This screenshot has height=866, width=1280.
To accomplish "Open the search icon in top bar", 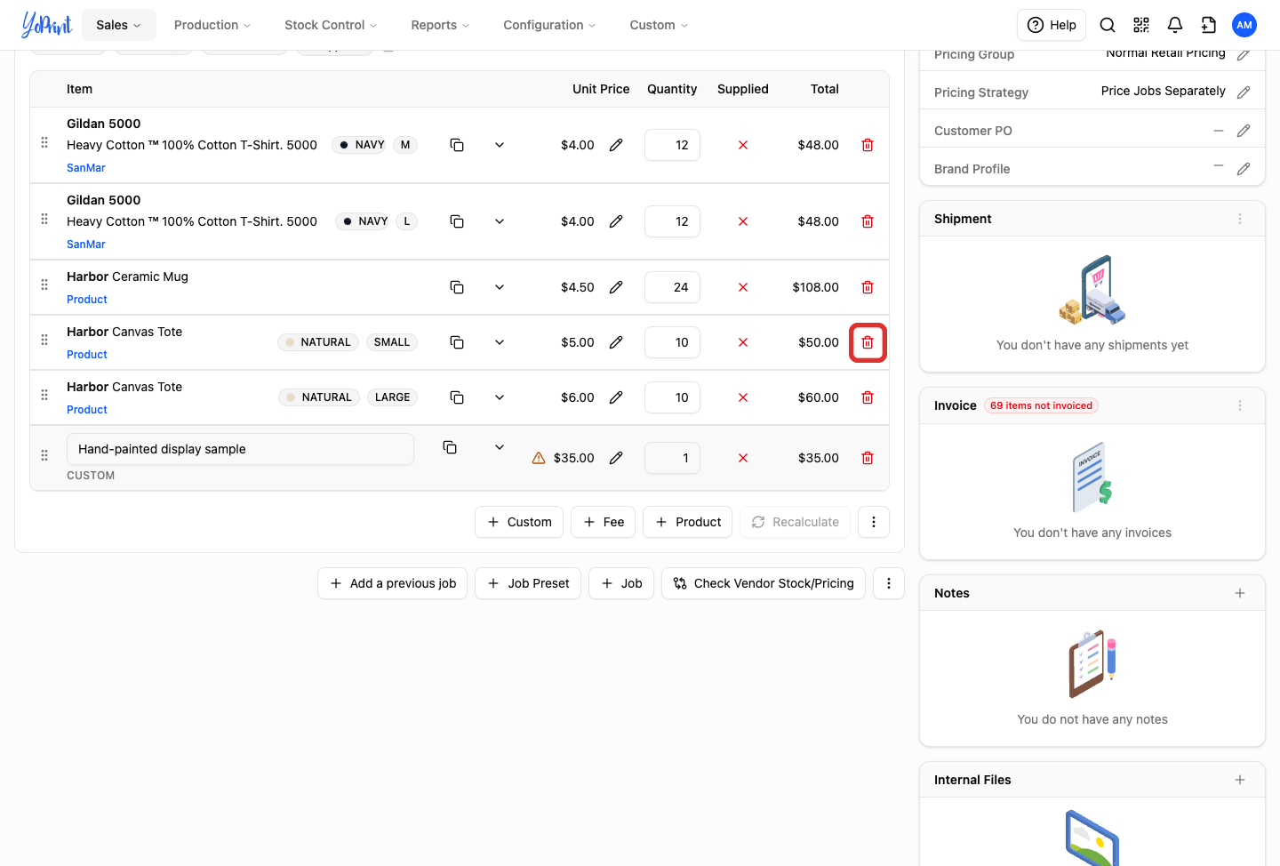I will pos(1108,25).
